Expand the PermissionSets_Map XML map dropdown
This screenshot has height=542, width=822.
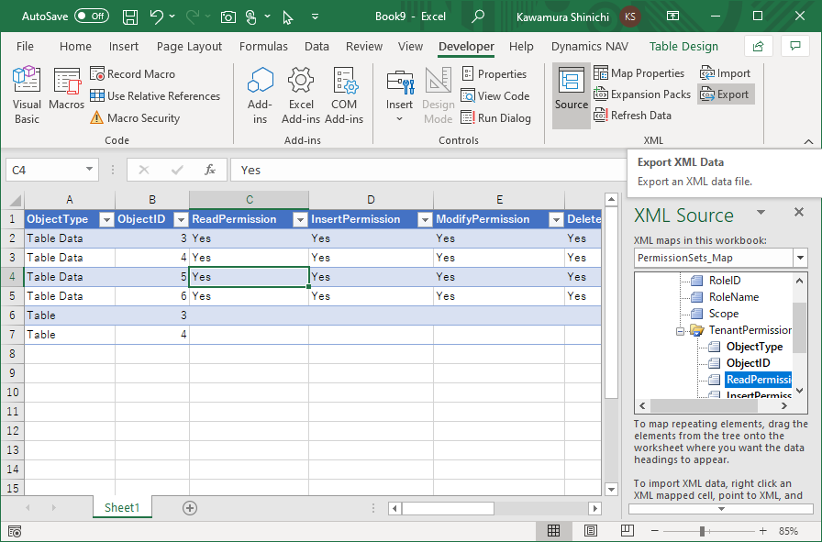[x=800, y=258]
